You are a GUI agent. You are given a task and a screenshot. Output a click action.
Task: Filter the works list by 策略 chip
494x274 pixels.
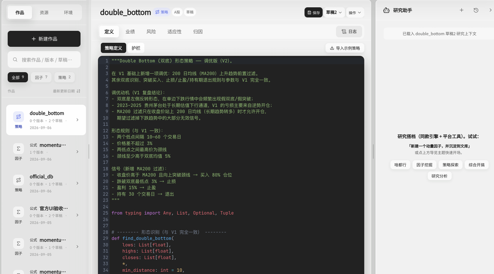point(65,77)
